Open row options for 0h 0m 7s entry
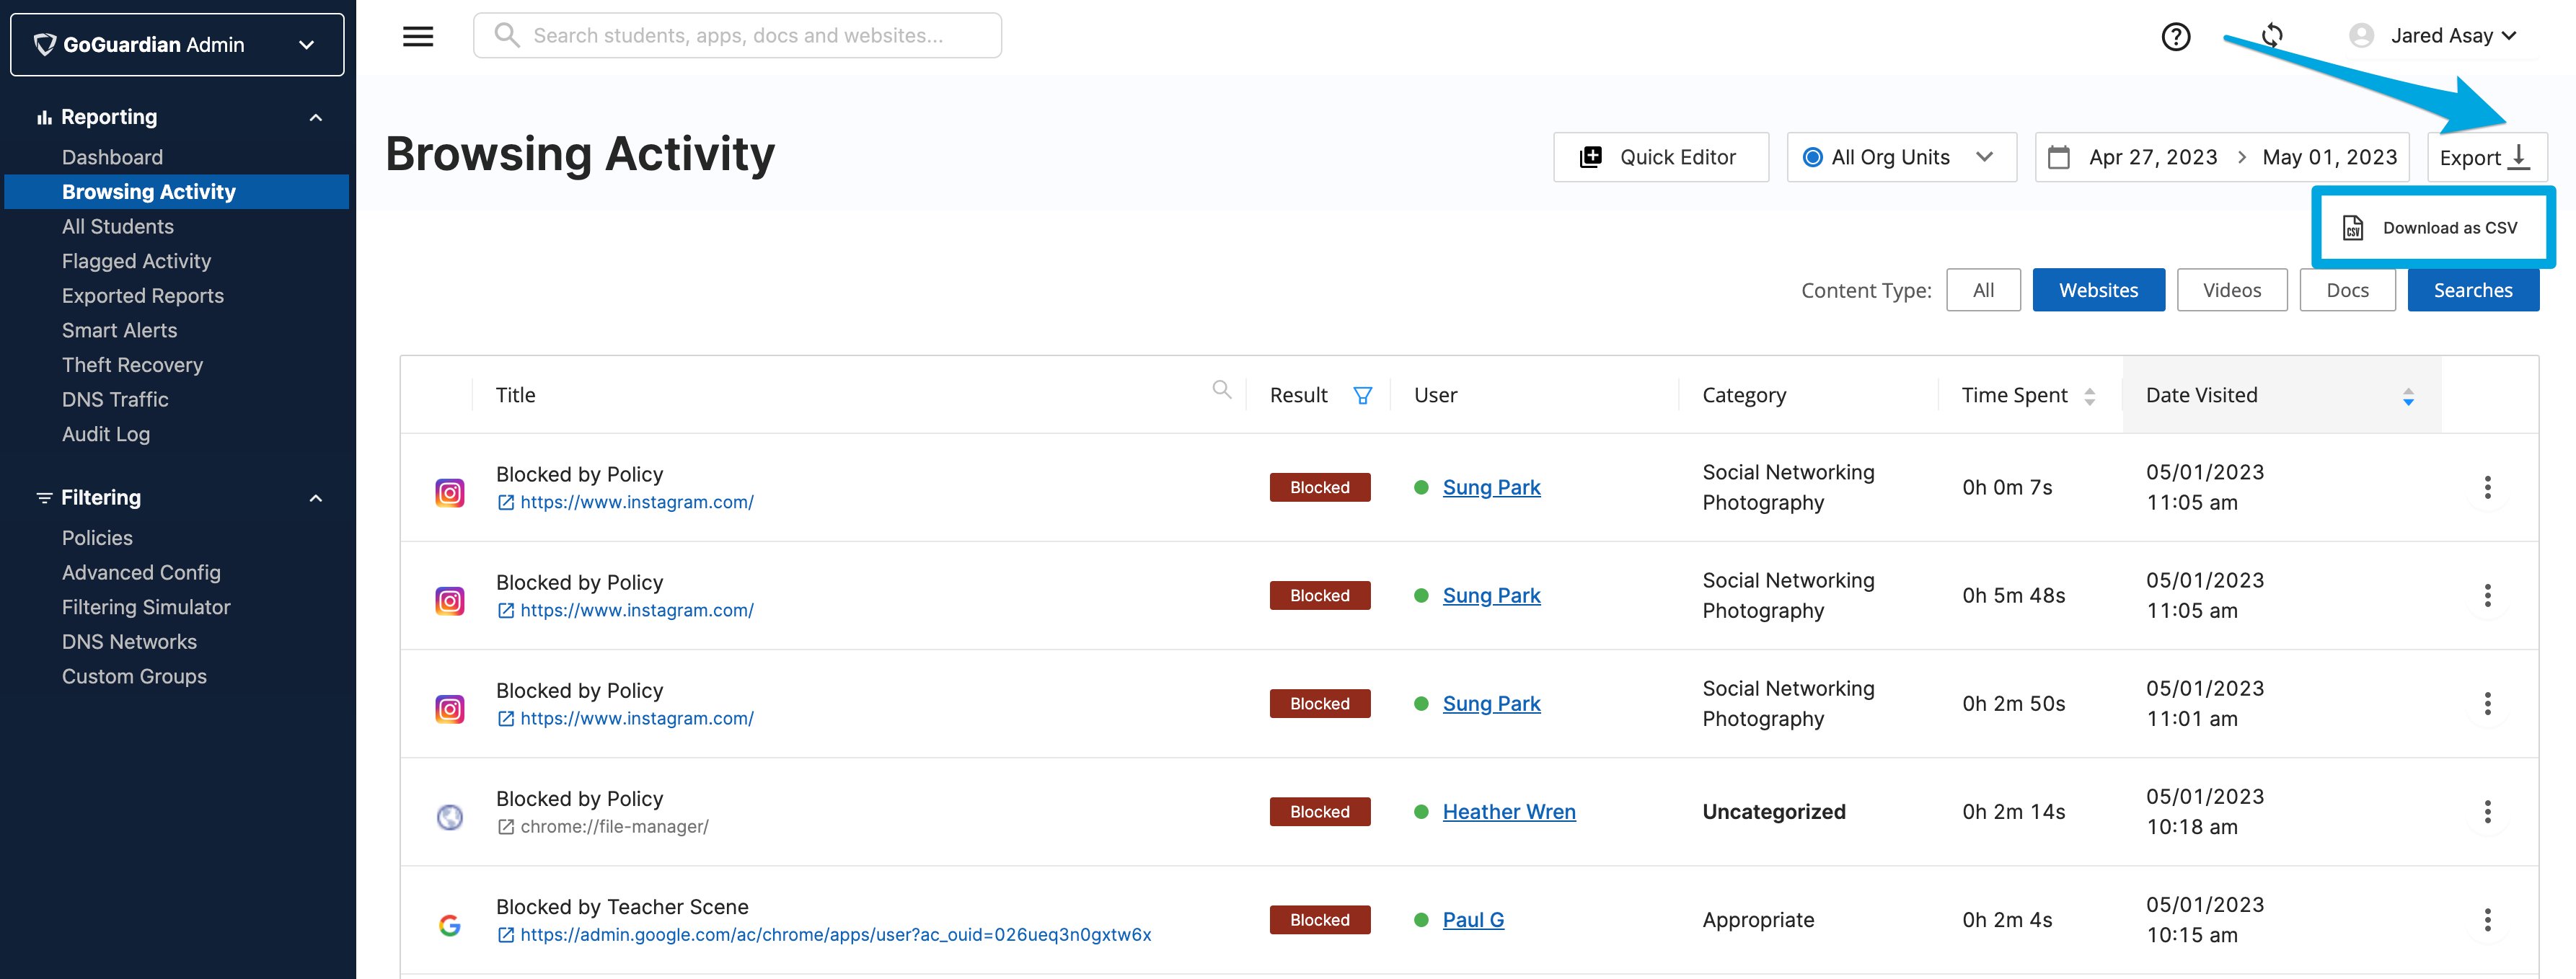2576x979 pixels. coord(2487,487)
